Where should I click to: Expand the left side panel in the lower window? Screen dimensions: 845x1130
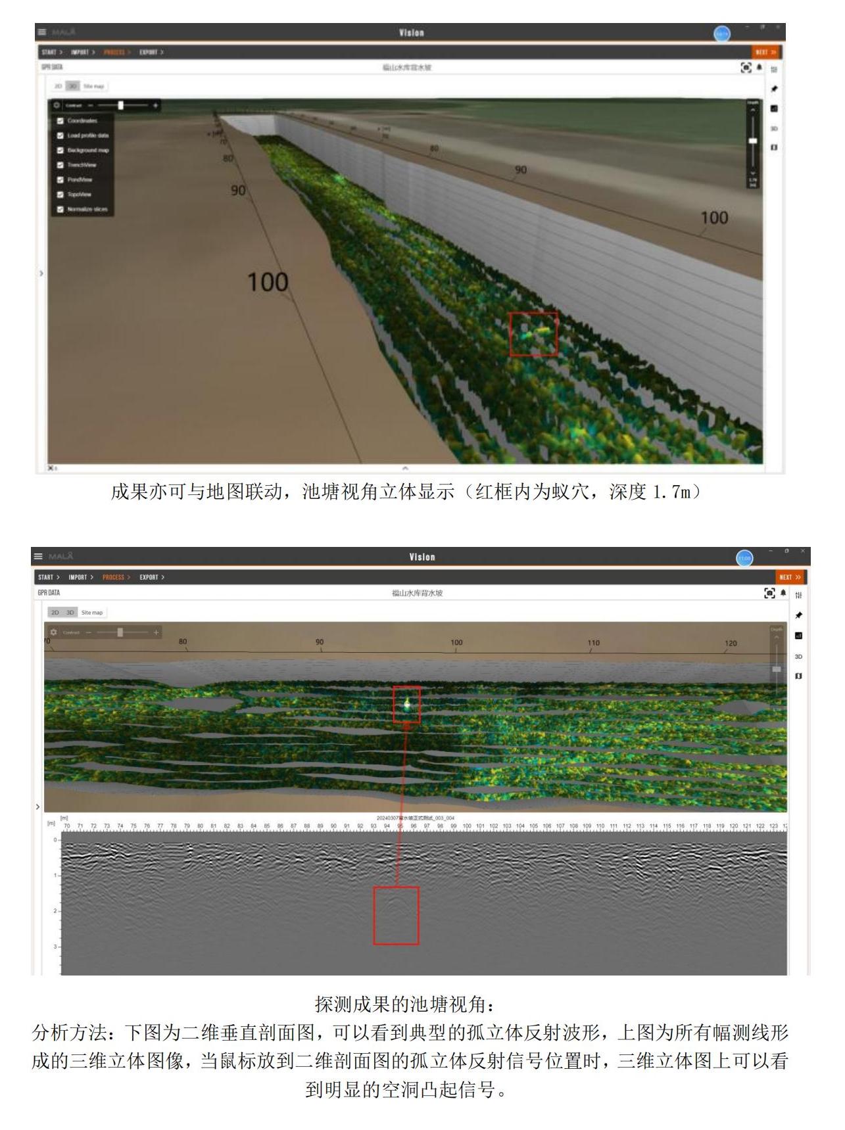[37, 807]
